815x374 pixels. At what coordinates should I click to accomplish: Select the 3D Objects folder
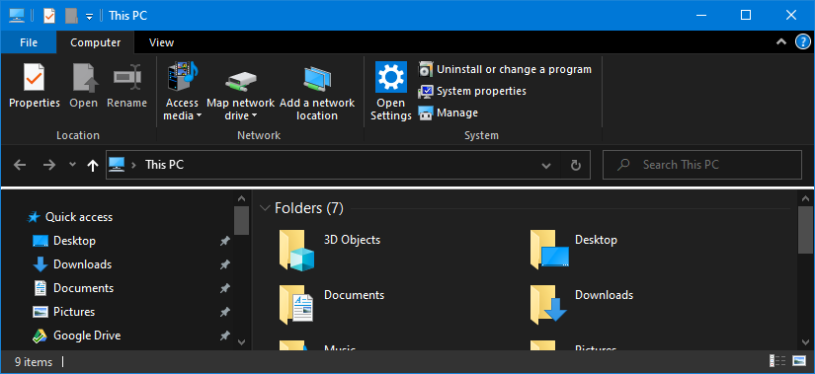(331, 250)
